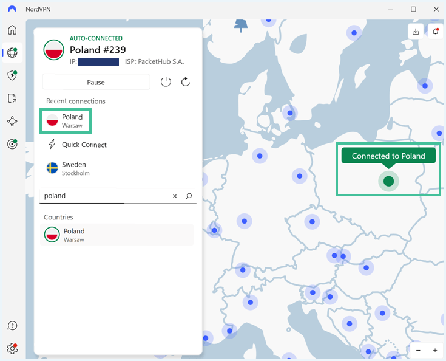
Task: Zoom out the map with minus
Action: [x=418, y=350]
